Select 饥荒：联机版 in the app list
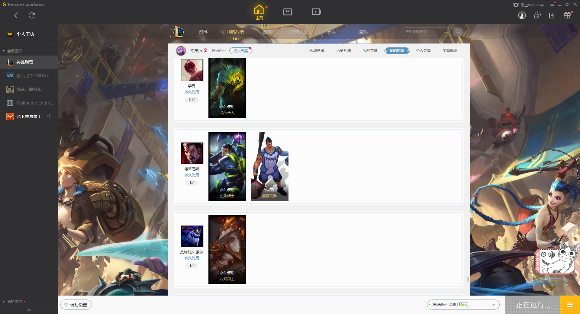580x314 pixels. point(29,89)
